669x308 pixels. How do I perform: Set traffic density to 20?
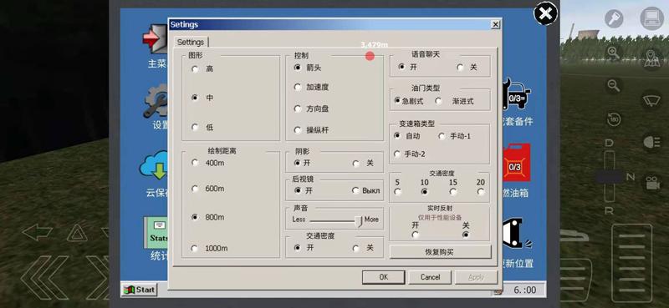[481, 192]
